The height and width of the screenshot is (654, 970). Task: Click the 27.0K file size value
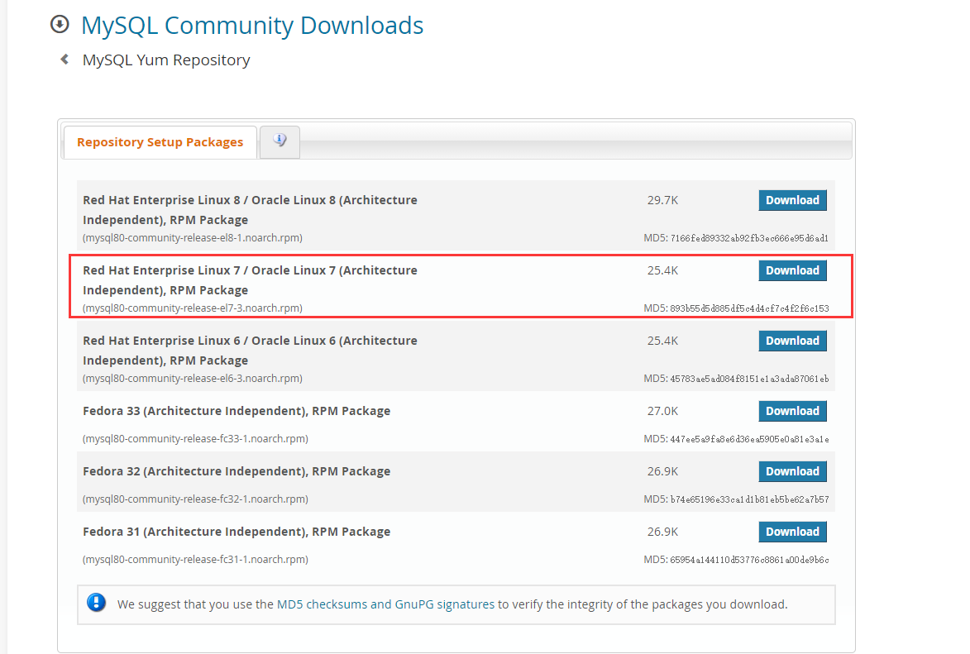pos(662,412)
